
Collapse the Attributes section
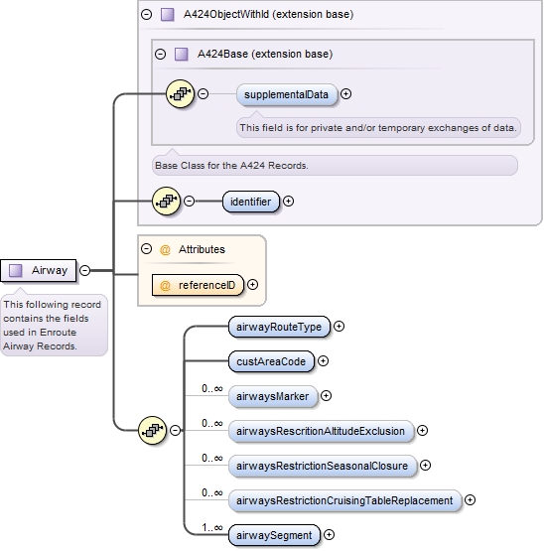(146, 249)
